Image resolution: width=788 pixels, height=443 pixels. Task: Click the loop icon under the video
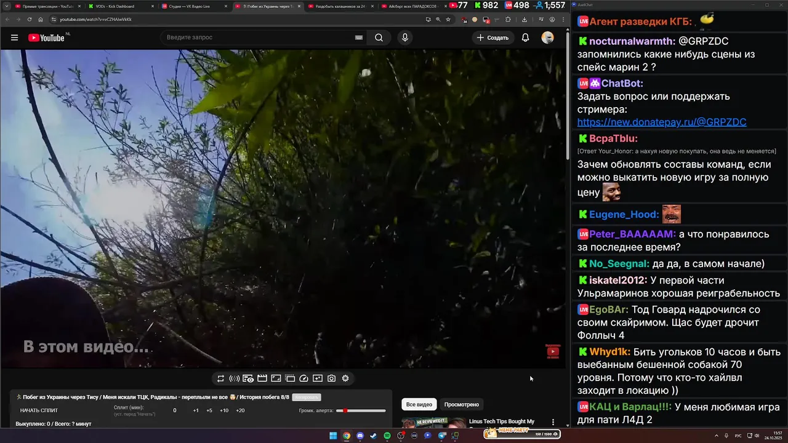click(220, 378)
